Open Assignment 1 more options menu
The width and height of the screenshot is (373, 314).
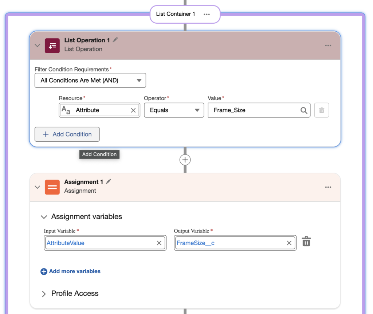tap(328, 187)
